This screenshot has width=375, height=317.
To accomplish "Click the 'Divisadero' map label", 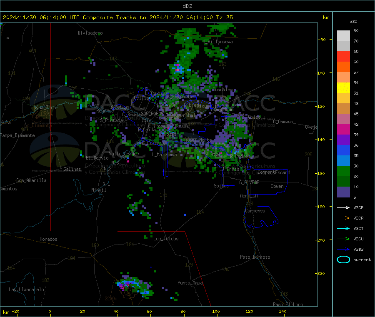I will click(90, 33).
